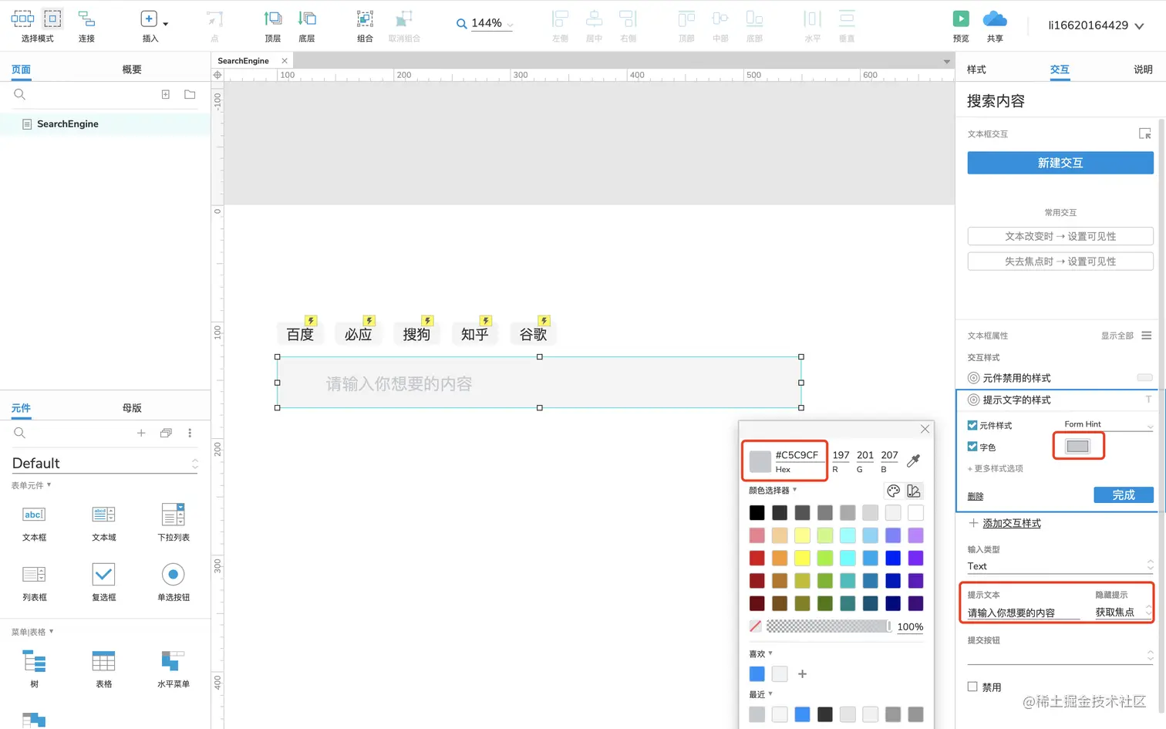Click the 更多样式选项 link

tap(996, 468)
